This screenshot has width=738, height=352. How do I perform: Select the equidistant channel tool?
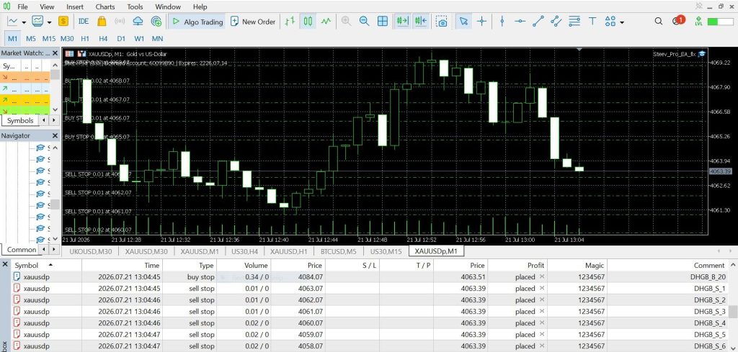pyautogui.click(x=556, y=21)
